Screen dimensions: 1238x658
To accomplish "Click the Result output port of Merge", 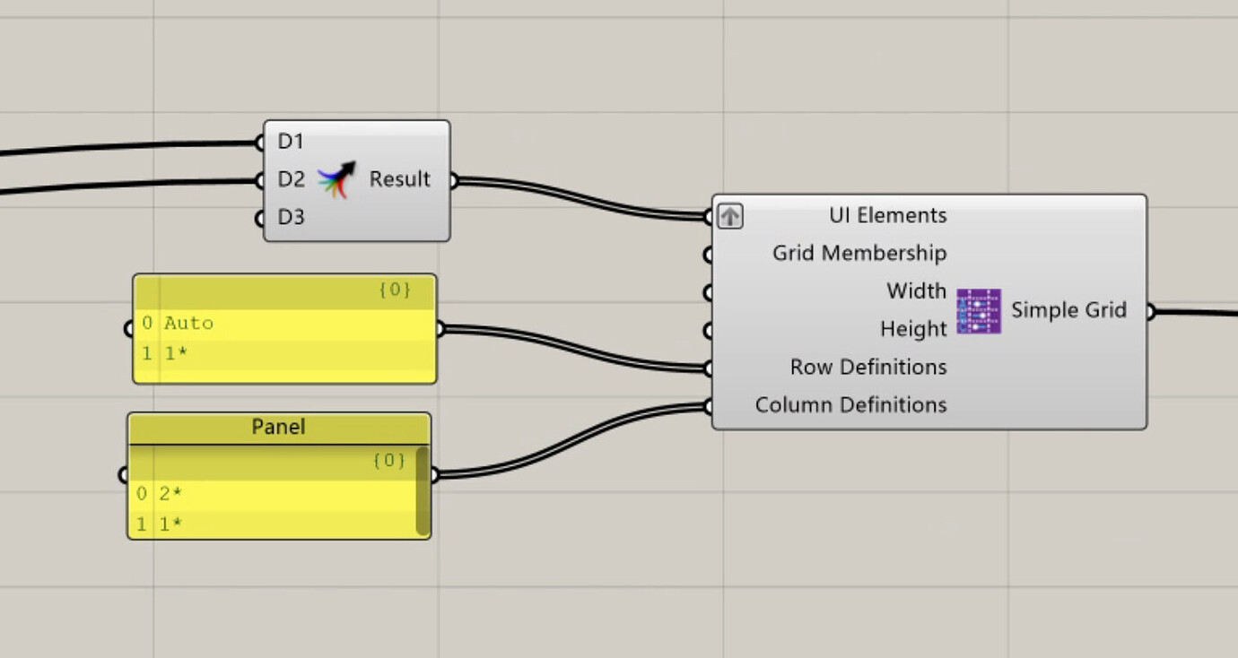I will pos(452,179).
